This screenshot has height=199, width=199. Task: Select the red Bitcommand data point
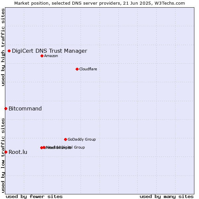click(6, 109)
